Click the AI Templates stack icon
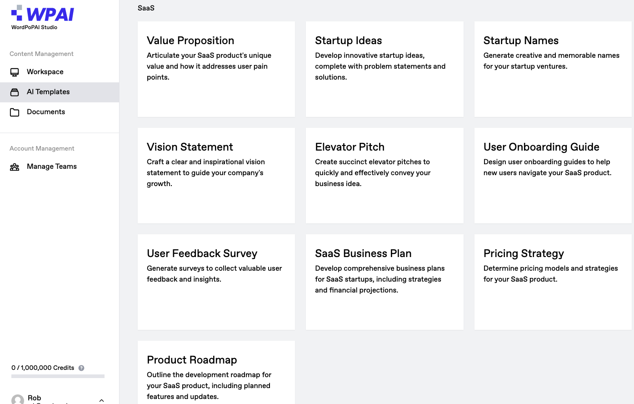This screenshot has height=404, width=634. (15, 92)
